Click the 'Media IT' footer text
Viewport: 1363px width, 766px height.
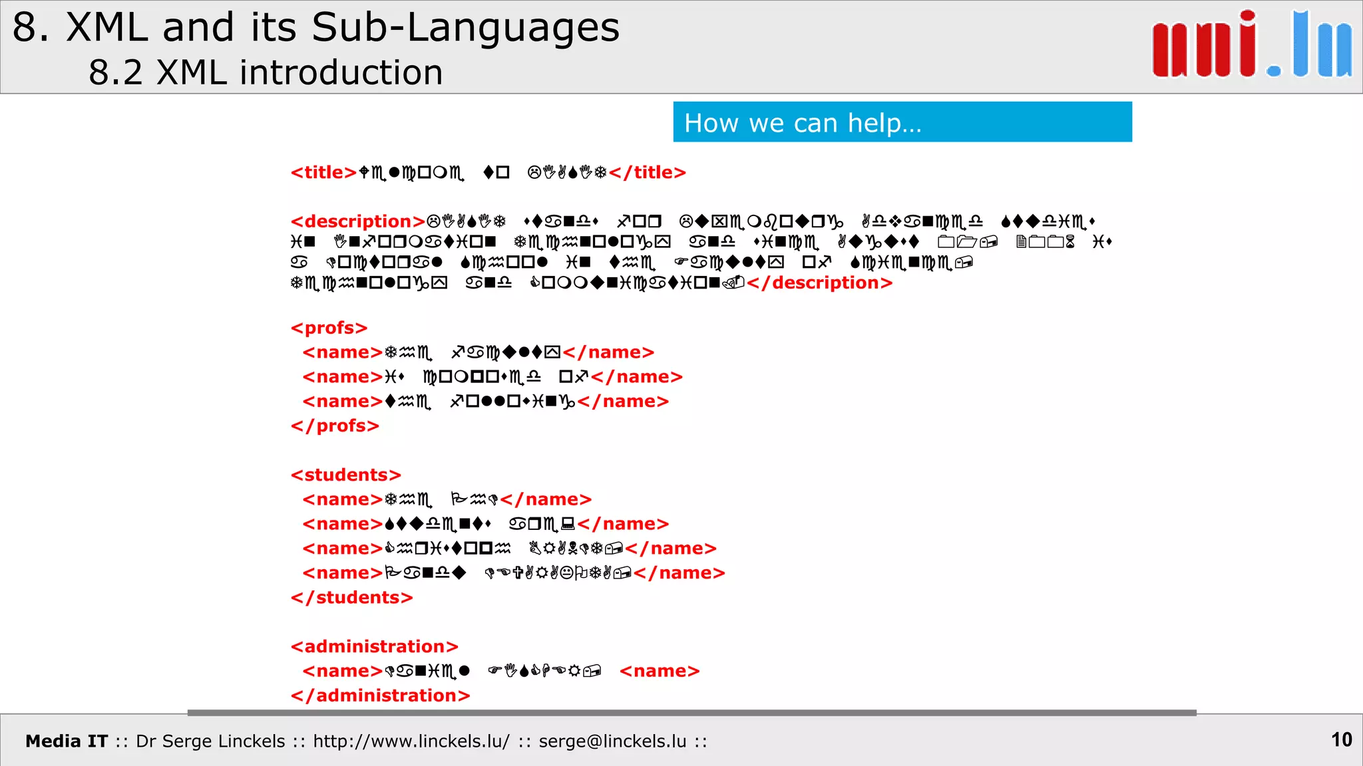coord(67,741)
